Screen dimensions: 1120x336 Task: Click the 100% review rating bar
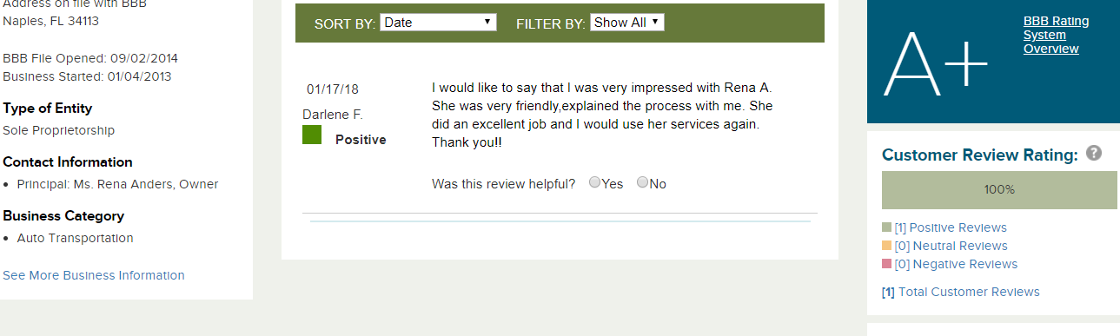click(999, 190)
